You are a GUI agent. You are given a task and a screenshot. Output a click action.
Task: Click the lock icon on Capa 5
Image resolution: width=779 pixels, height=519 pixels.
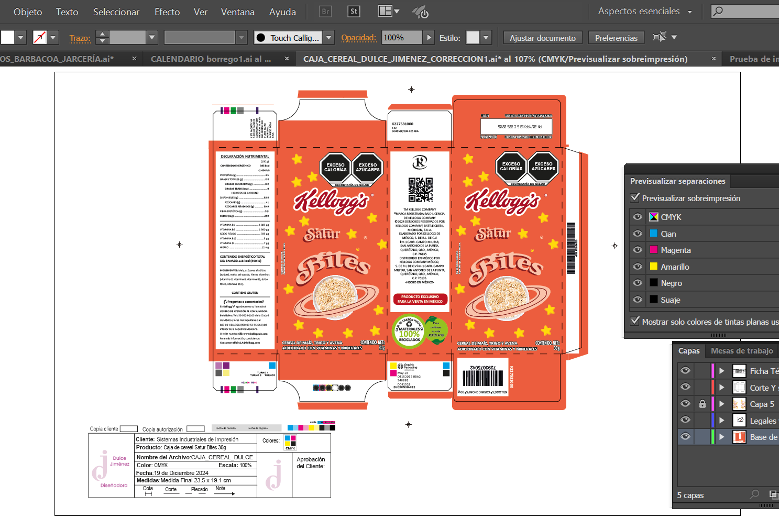[703, 404]
